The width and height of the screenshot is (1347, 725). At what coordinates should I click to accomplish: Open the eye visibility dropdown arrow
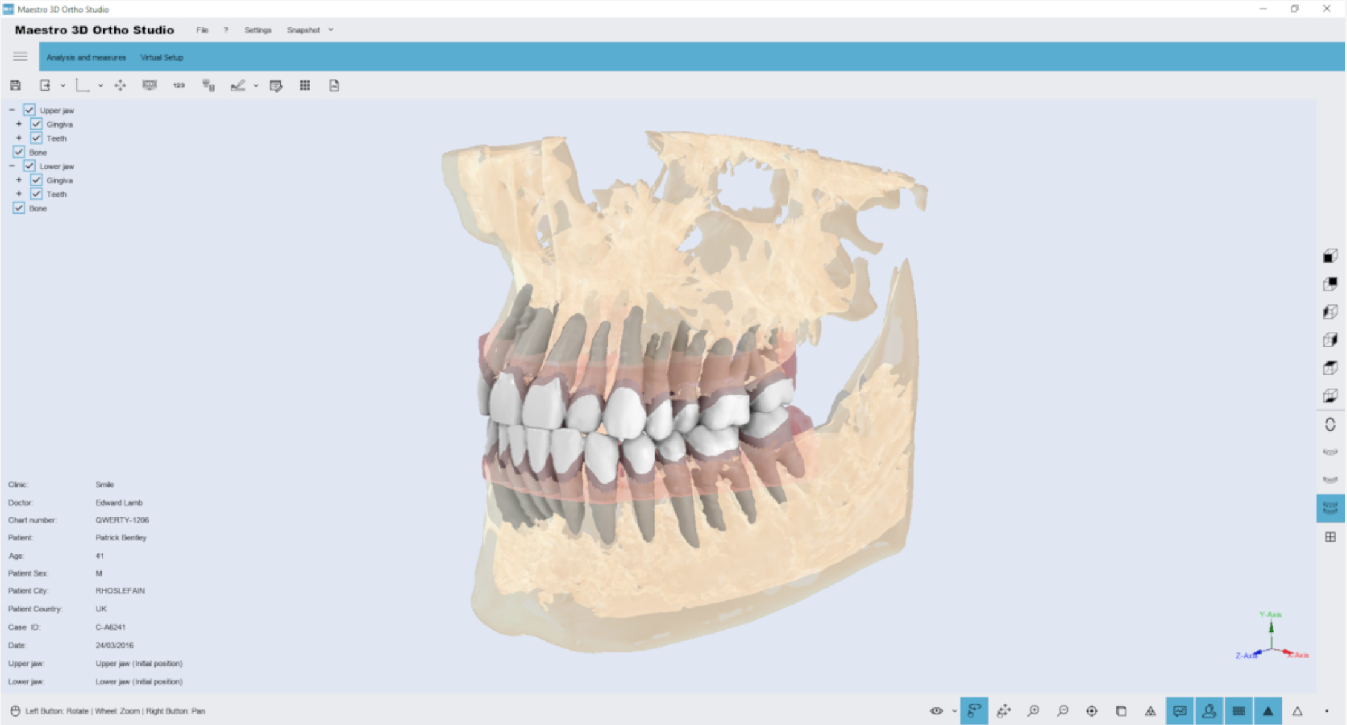(x=954, y=710)
